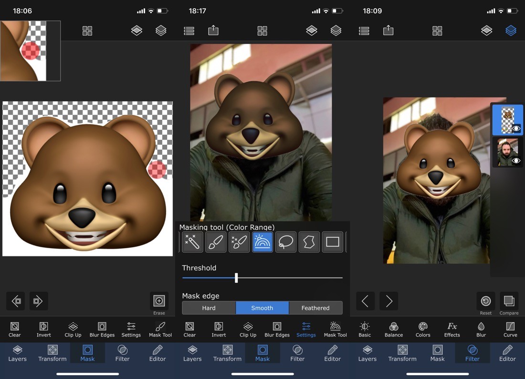Tap Blur Edges in the middle screen
The height and width of the screenshot is (379, 525).
coord(277,329)
